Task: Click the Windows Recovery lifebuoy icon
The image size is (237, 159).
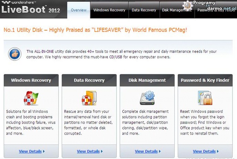Action: 31,98
